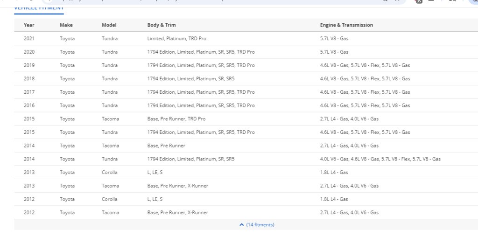Click Tacoma model in the 2012 row

pos(110,213)
